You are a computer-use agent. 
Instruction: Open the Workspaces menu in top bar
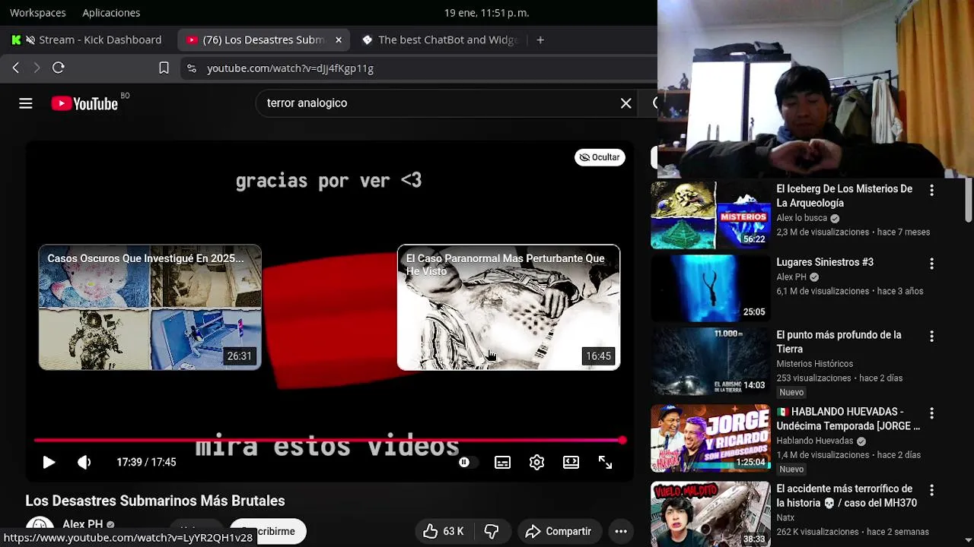coord(37,12)
